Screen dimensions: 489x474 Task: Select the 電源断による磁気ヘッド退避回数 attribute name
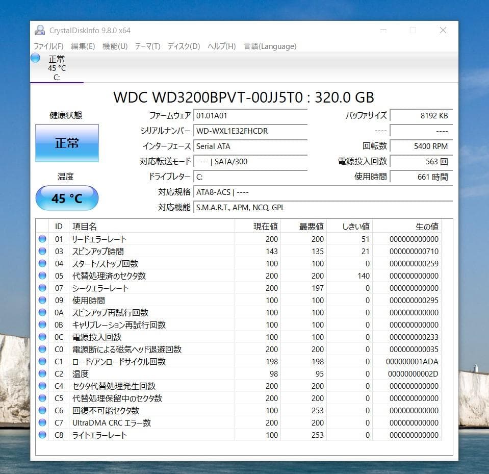[x=126, y=349]
